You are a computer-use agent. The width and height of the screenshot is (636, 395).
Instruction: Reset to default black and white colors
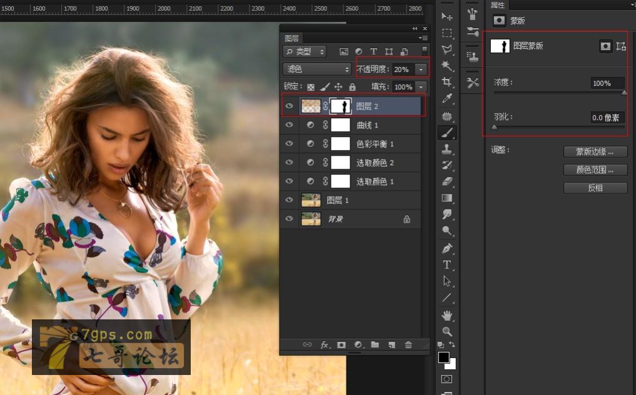pyautogui.click(x=441, y=345)
